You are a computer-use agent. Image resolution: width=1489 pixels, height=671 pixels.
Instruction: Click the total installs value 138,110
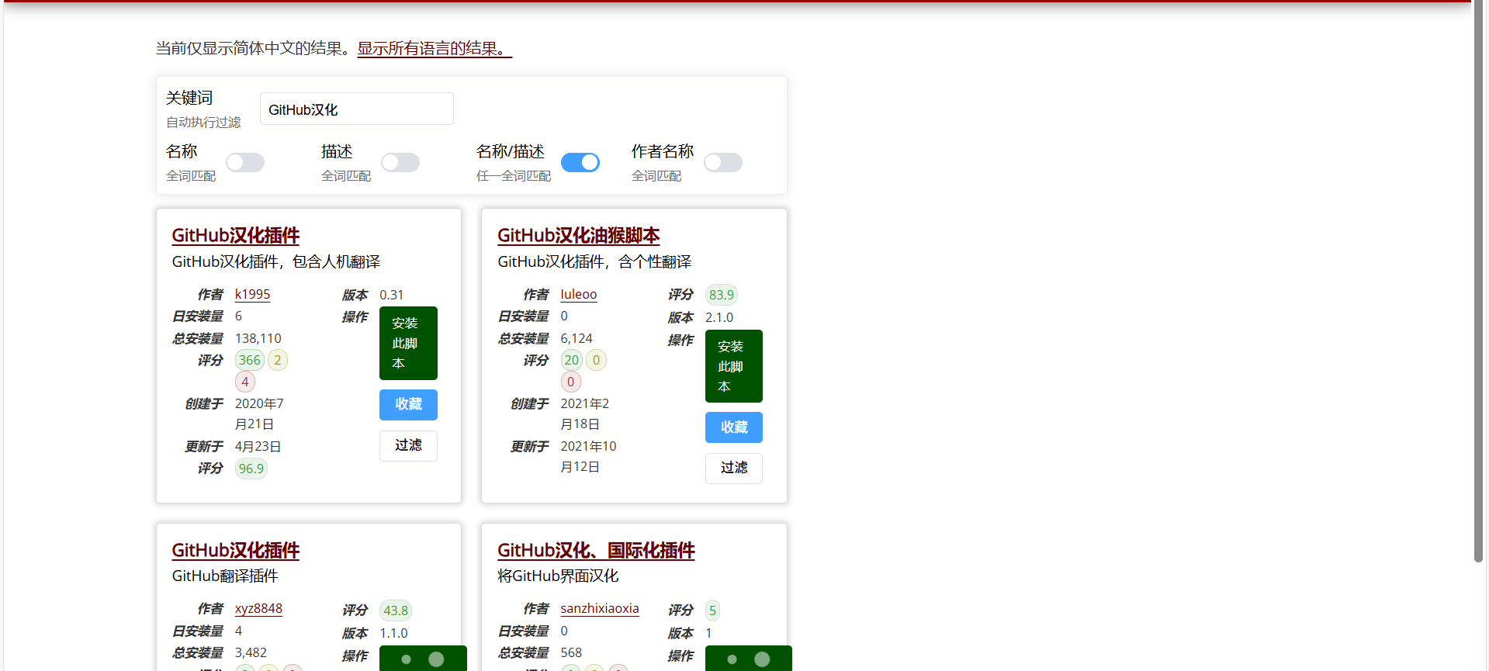tap(258, 338)
